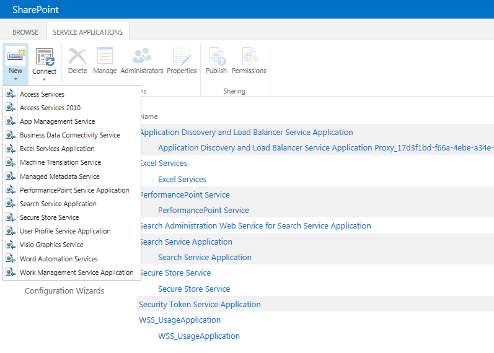Click the Connect ribbon icon
The width and height of the screenshot is (494, 353).
coord(45,57)
